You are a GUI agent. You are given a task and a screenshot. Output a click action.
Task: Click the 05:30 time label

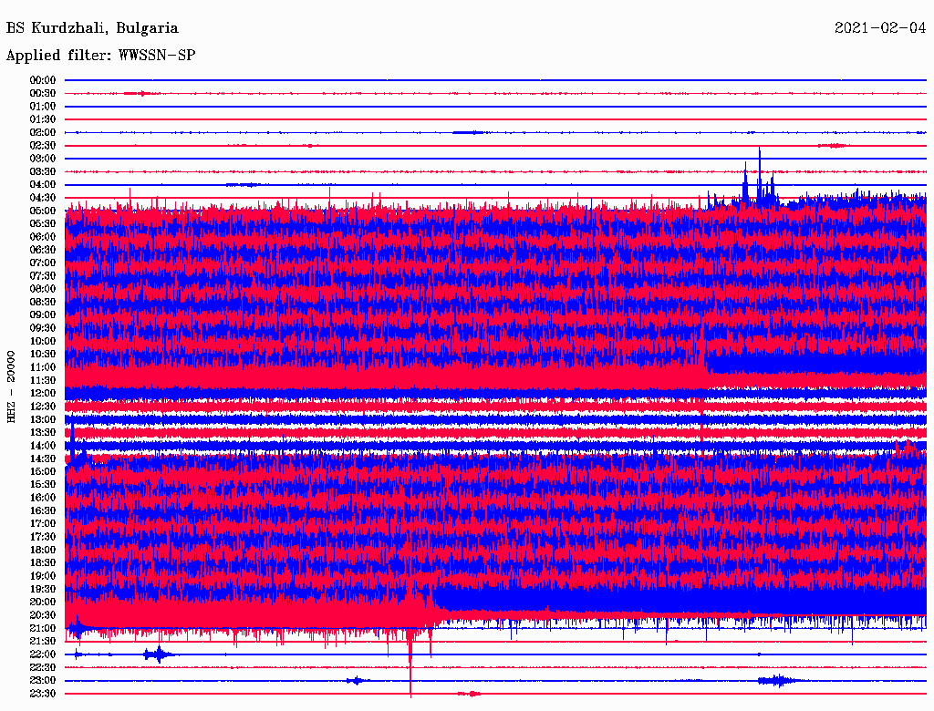click(x=43, y=224)
